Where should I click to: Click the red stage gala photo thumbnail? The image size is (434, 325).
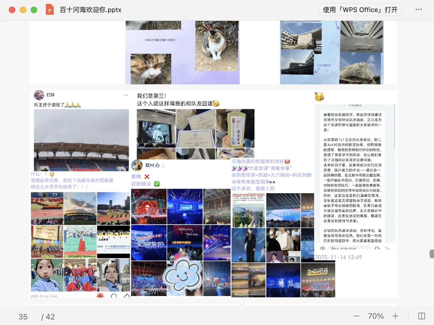tap(149, 206)
